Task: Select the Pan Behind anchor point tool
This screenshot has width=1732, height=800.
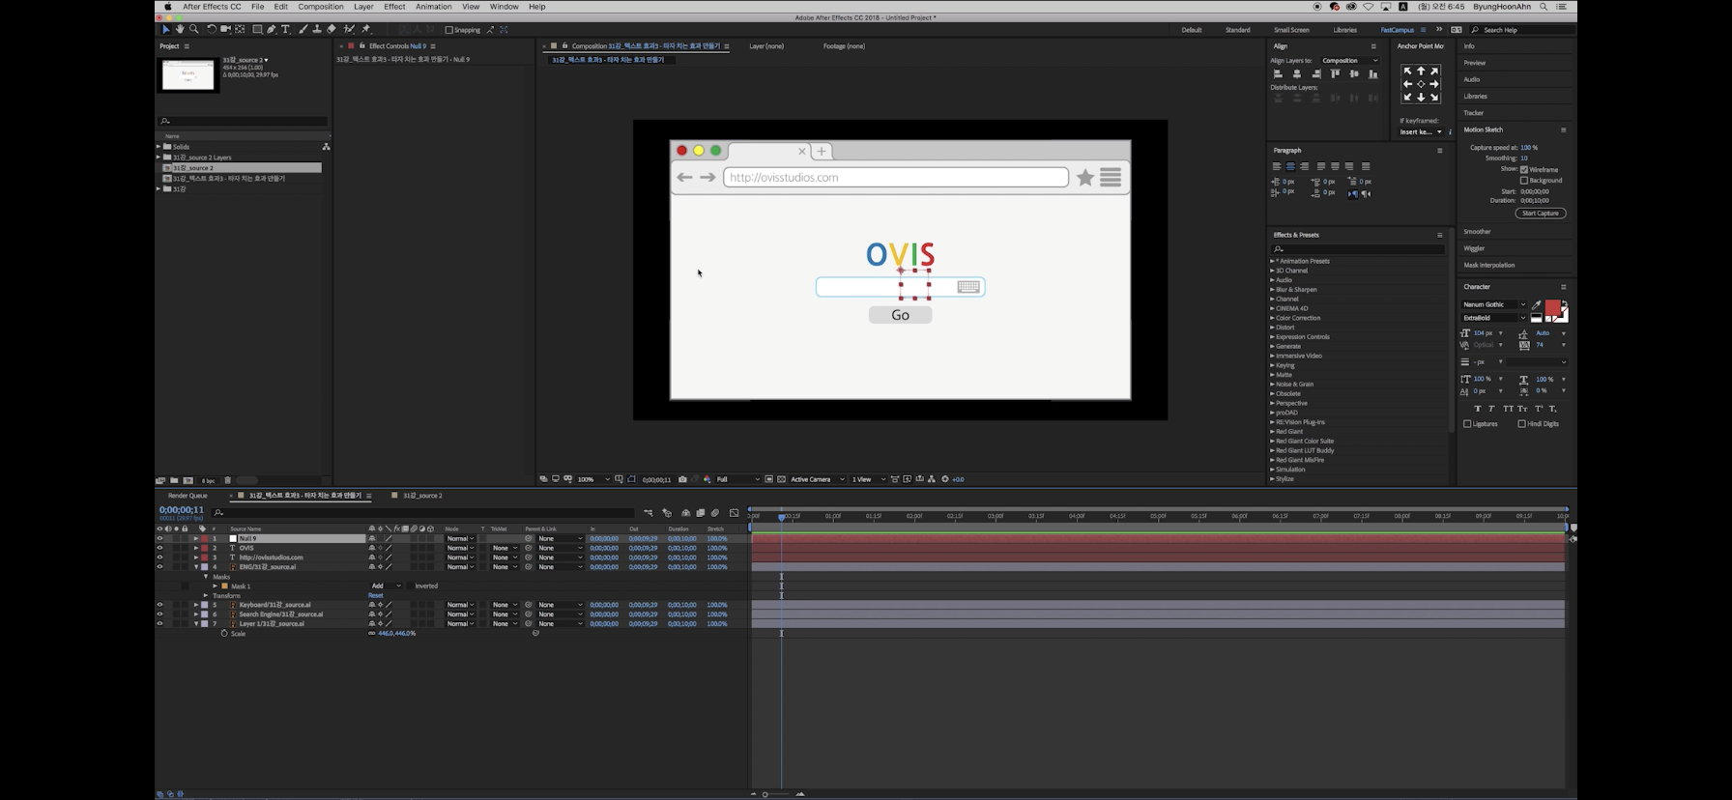Action: click(240, 29)
